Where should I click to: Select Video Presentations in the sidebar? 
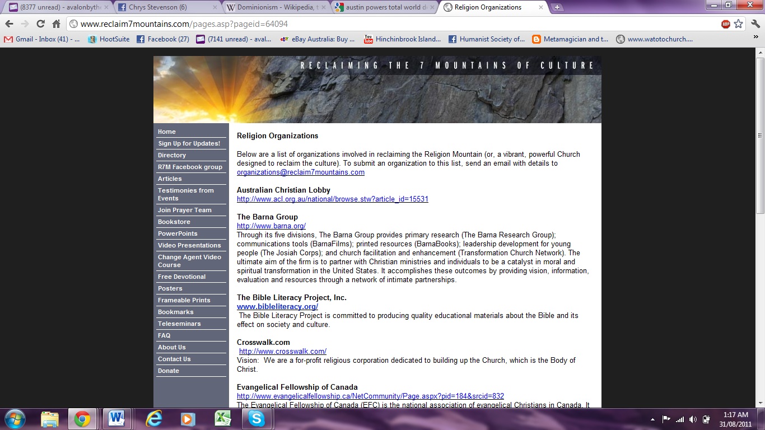click(189, 245)
